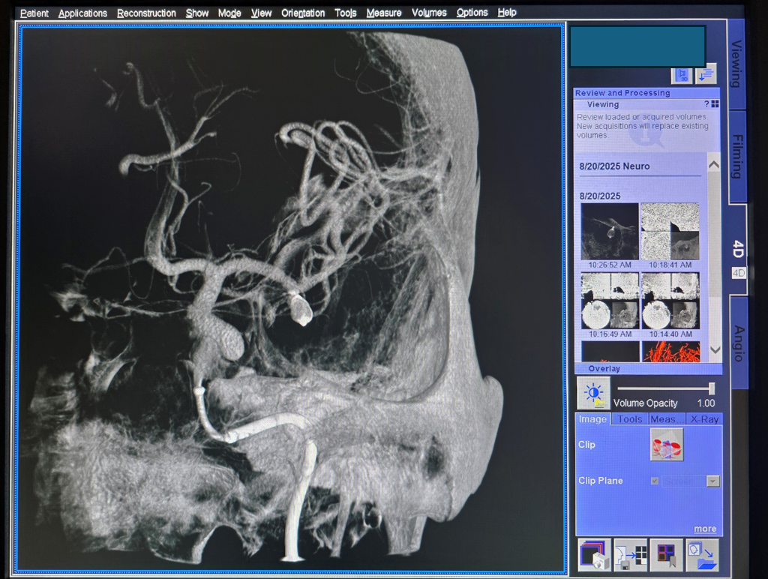Click the 'more' link in Image tab
This screenshot has height=579, width=768.
704,529
